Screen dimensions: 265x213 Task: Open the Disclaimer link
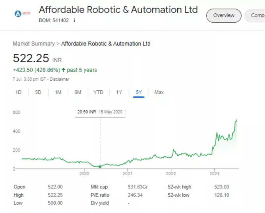(x=60, y=79)
